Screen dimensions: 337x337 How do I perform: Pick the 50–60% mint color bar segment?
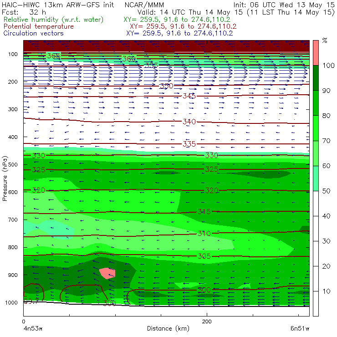point(316,179)
